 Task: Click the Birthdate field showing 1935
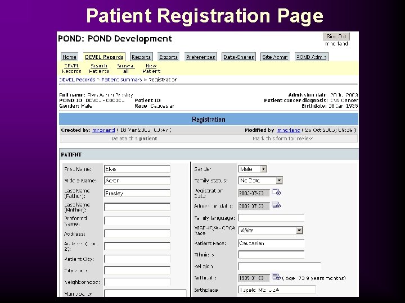point(254,278)
